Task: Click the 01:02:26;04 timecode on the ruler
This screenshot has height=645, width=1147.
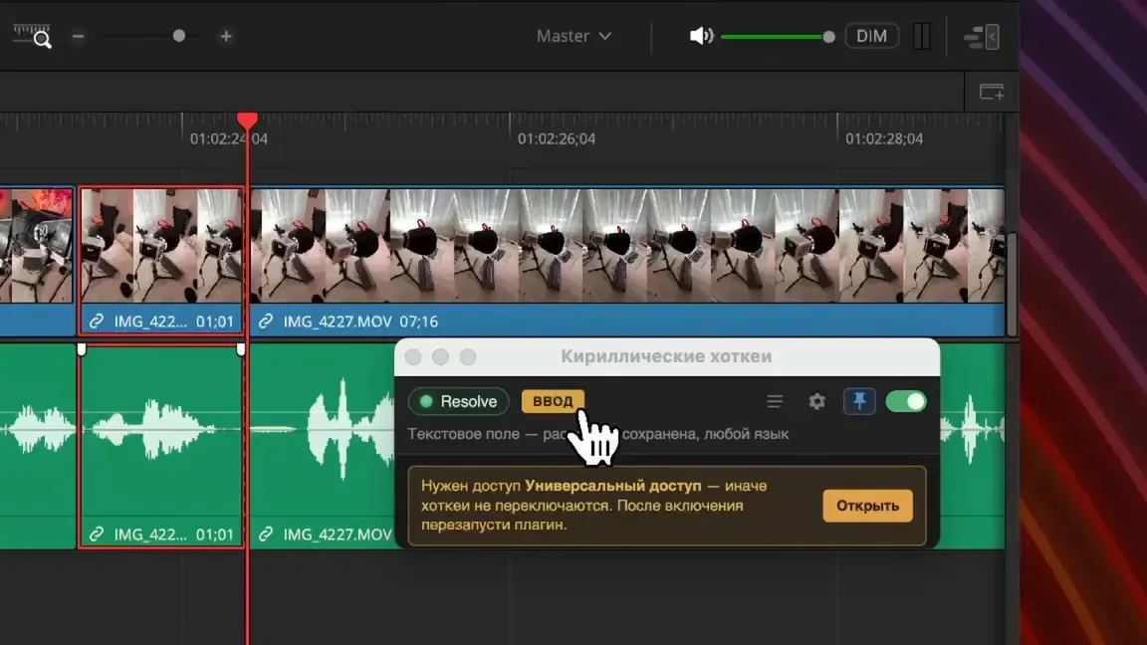Action: tap(557, 139)
